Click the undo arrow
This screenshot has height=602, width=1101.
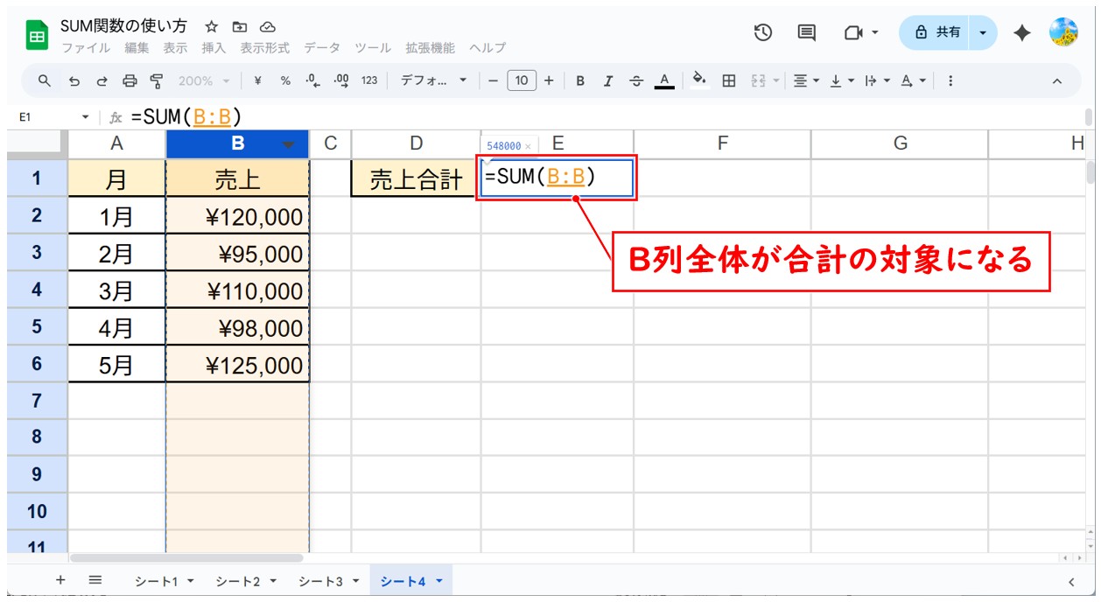74,80
